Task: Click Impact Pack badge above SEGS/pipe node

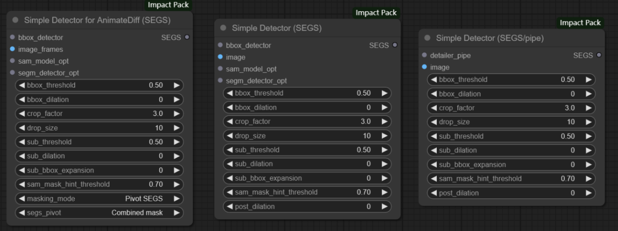Action: pyautogui.click(x=580, y=23)
